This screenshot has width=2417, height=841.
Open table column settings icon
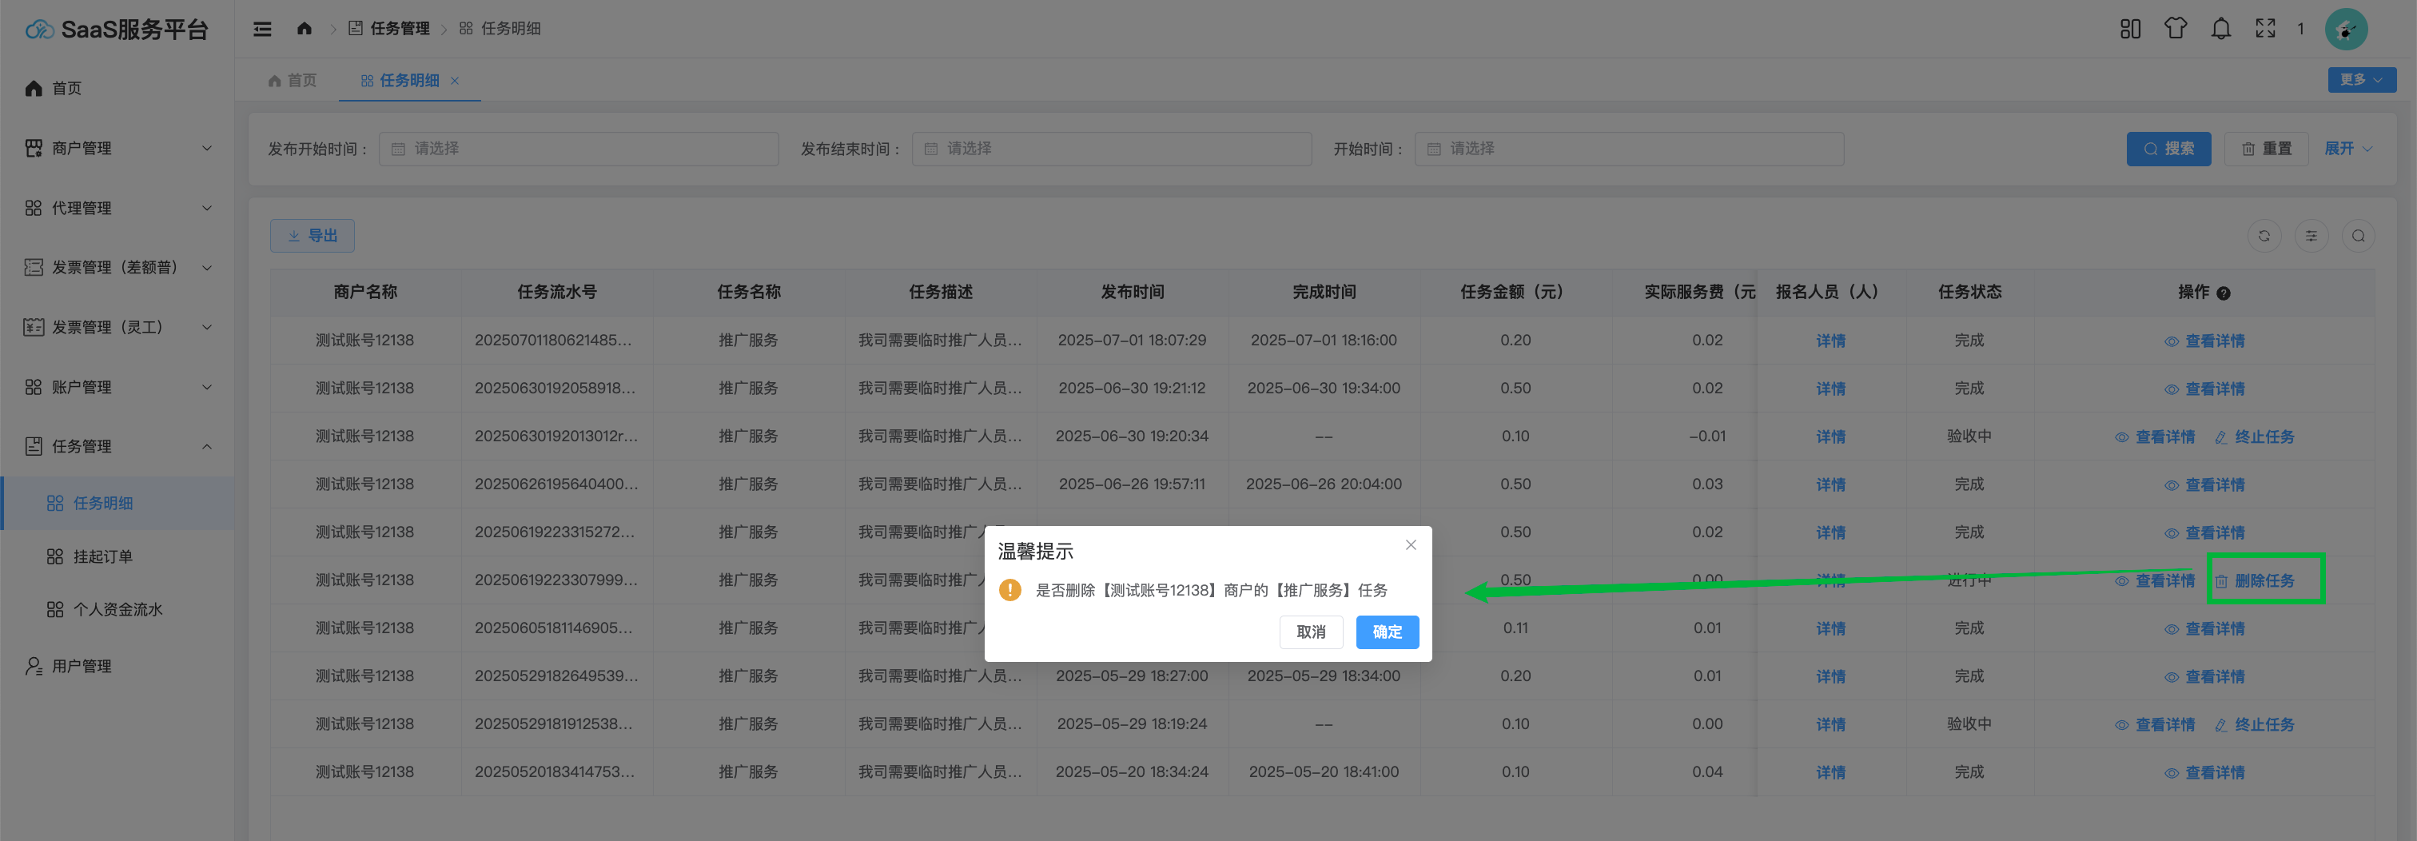tap(2311, 236)
